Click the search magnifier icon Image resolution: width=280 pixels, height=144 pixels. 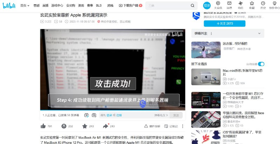pos(192,6)
